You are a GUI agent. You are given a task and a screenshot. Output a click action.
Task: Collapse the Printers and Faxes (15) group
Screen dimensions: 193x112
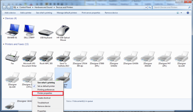click(3, 44)
